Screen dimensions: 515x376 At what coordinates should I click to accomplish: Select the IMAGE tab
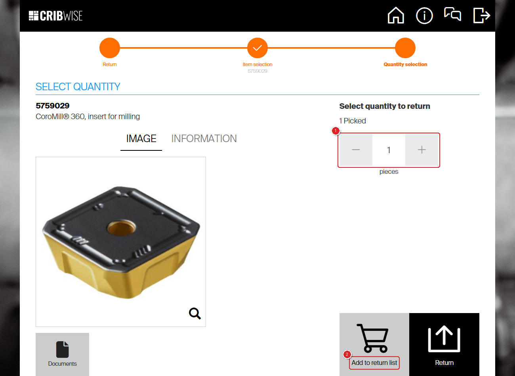(x=141, y=139)
